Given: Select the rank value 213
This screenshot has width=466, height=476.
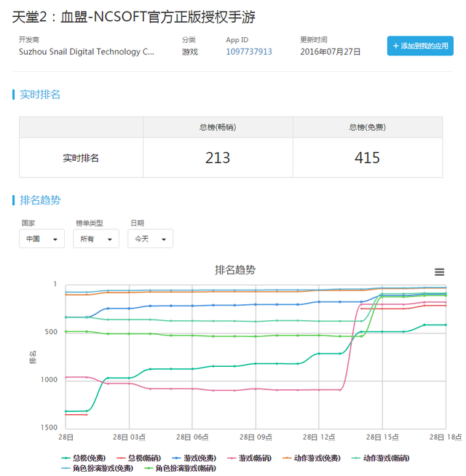Looking at the screenshot, I should [218, 157].
